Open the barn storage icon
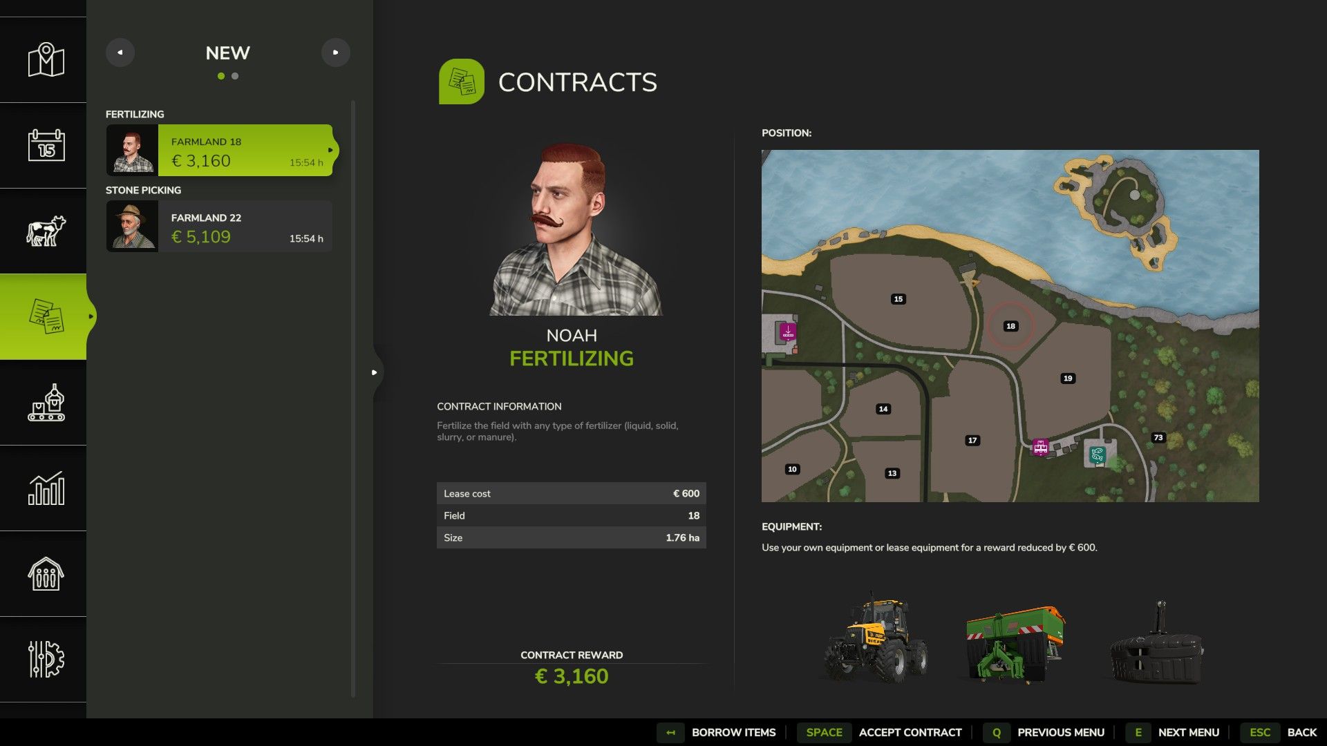 [x=46, y=573]
